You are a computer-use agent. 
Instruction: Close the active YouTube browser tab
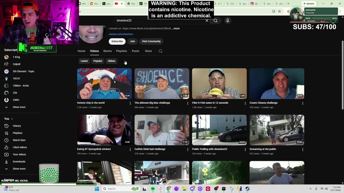pyautogui.click(x=122, y=3)
